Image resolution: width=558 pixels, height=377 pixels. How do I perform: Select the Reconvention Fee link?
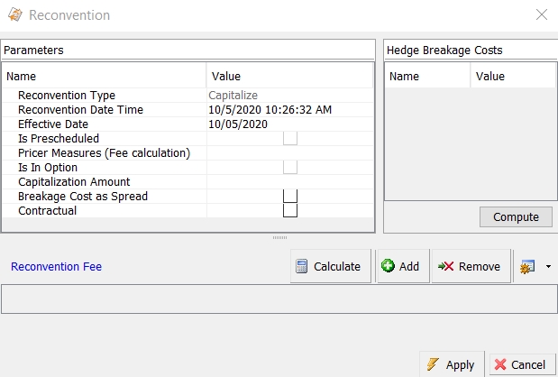(56, 267)
